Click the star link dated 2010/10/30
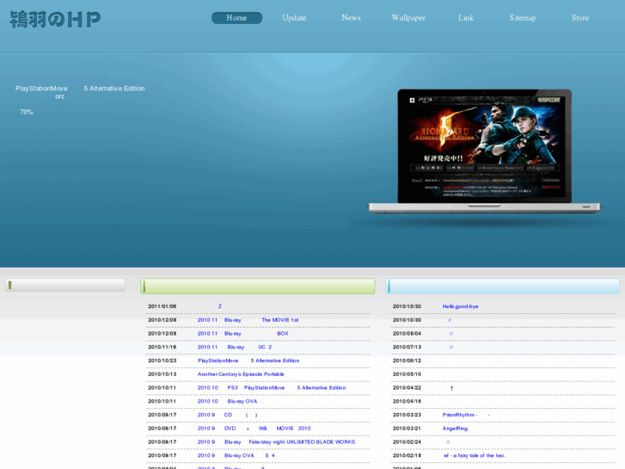Viewport: 625px width, 469px height. 450,320
